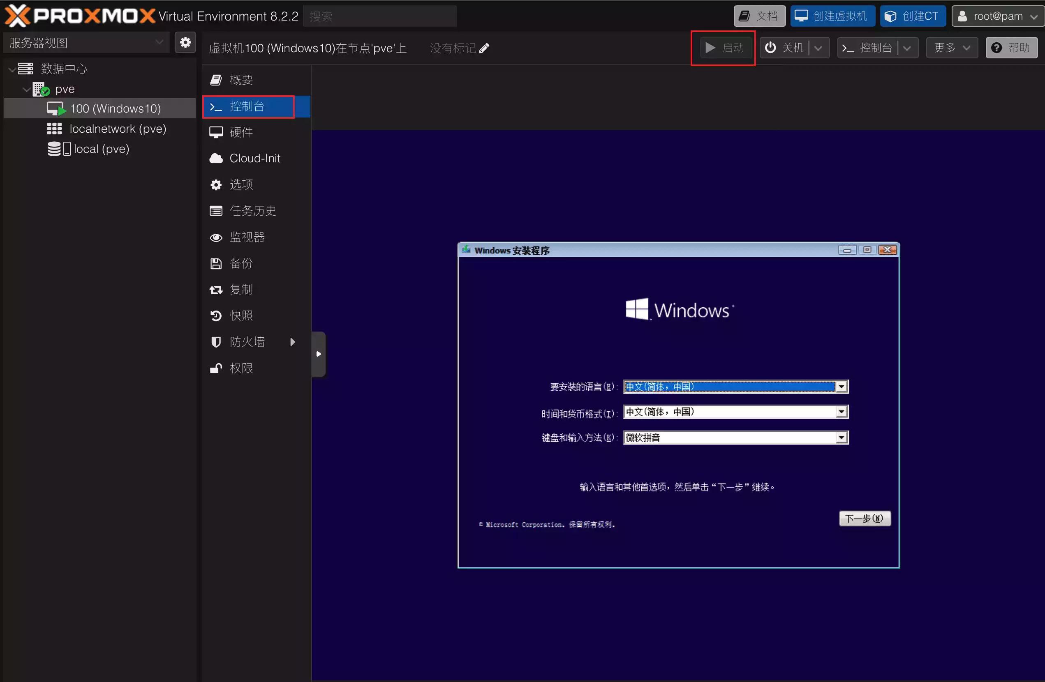The image size is (1045, 682).
Task: Click the 创建虚拟机 create VM button
Action: pyautogui.click(x=832, y=16)
